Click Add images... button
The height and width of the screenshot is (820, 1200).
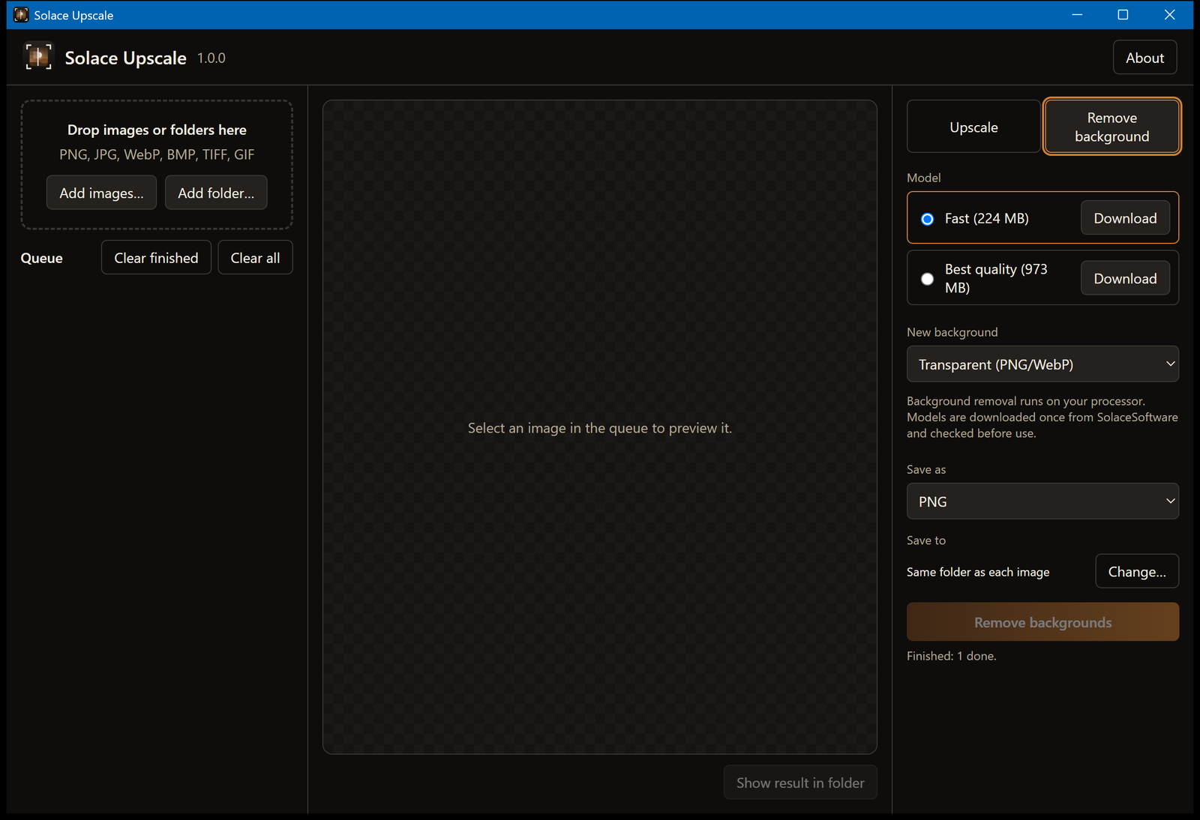click(x=101, y=193)
